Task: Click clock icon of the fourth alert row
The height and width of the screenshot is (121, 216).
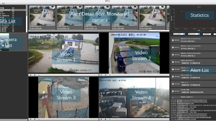Action: click(173, 62)
